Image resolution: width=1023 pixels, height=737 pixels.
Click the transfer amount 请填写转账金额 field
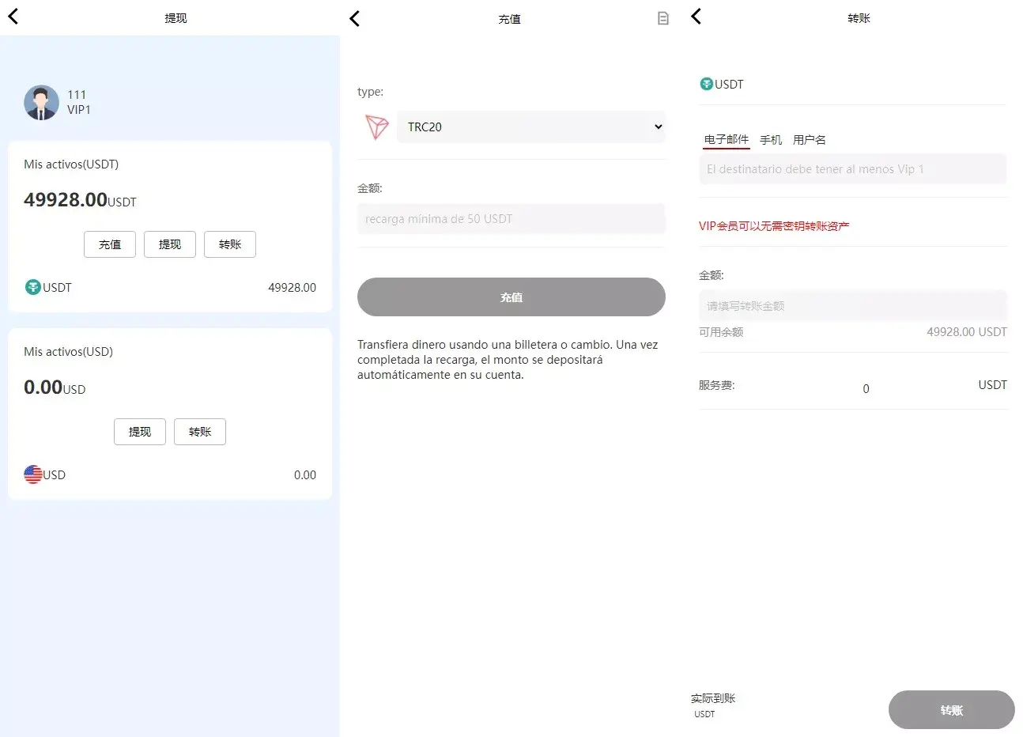point(852,305)
